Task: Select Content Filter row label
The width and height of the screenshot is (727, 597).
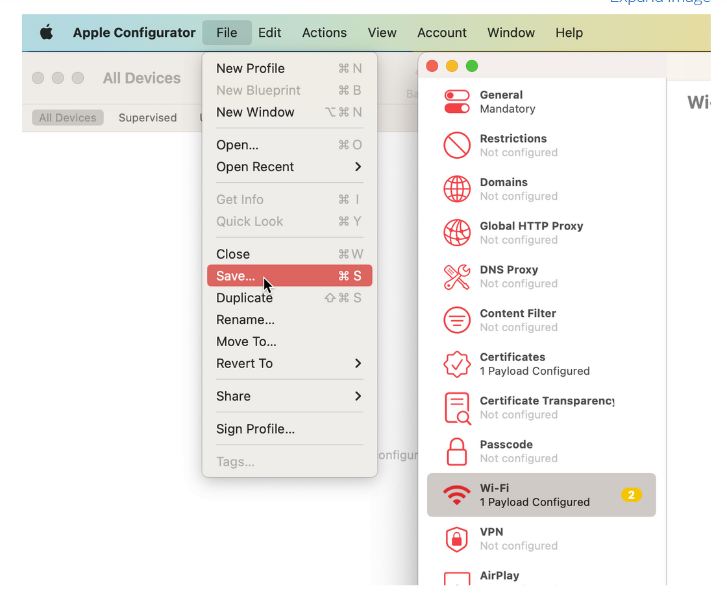Action: pos(517,314)
